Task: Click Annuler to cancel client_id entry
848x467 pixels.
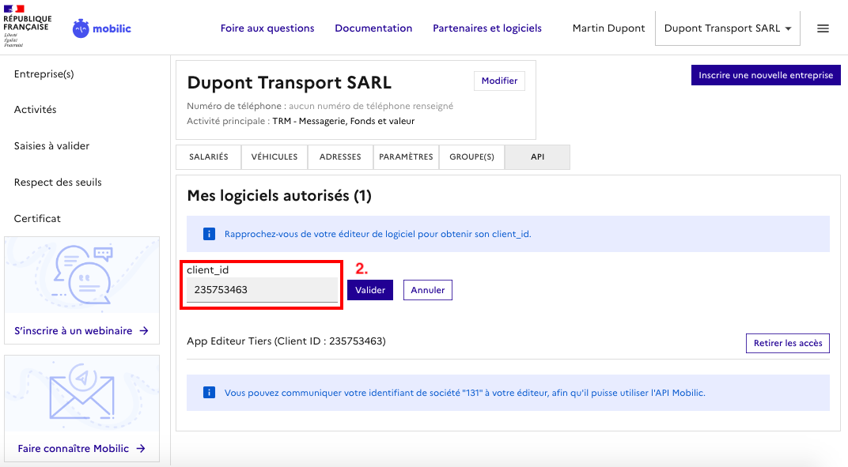Action: point(427,290)
